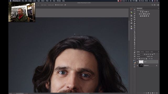Toggle lock image pixels brush icon
The width and height of the screenshot is (168, 94).
click(x=141, y=58)
